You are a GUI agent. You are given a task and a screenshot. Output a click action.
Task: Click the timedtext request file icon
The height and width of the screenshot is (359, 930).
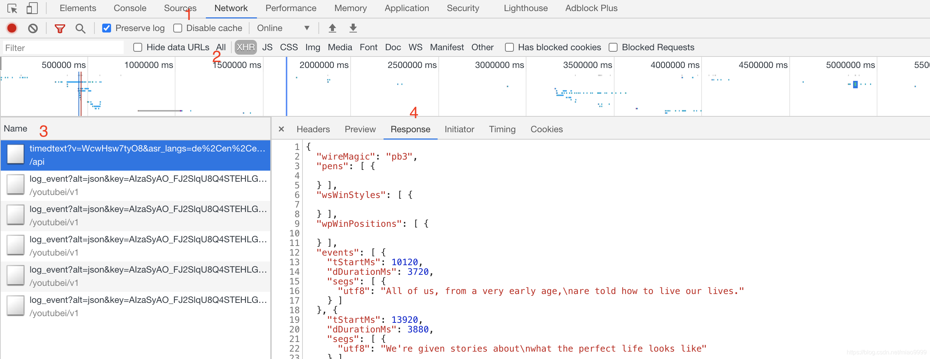tap(16, 154)
